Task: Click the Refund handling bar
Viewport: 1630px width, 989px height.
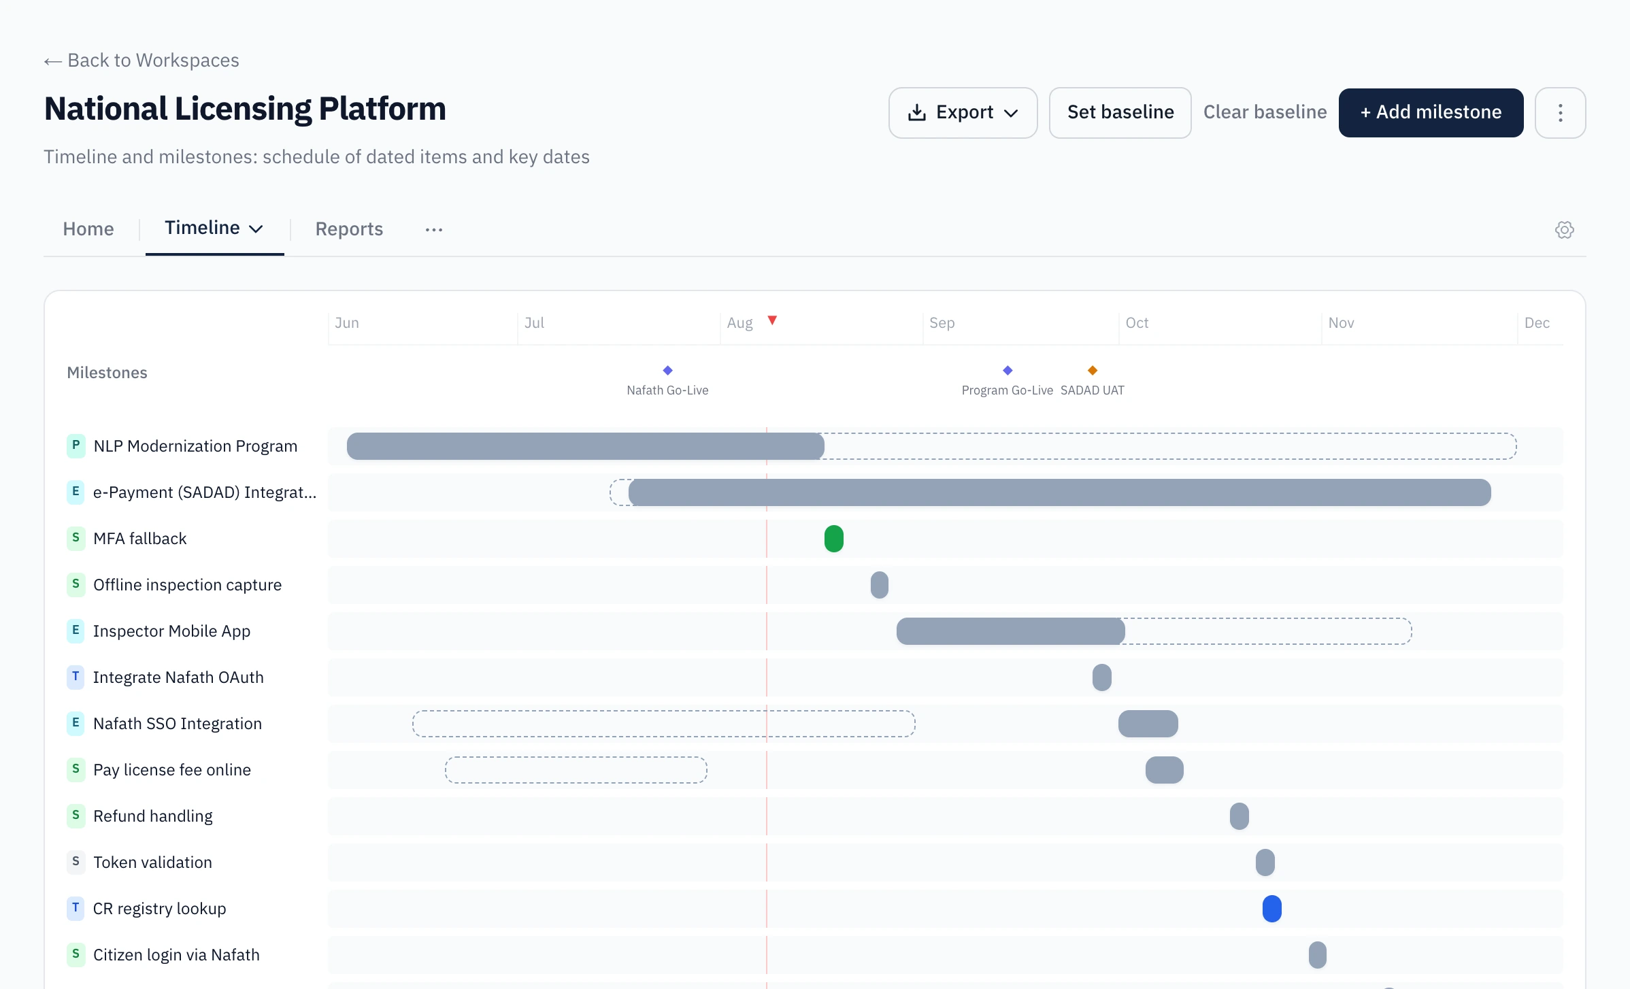Action: 1240,816
